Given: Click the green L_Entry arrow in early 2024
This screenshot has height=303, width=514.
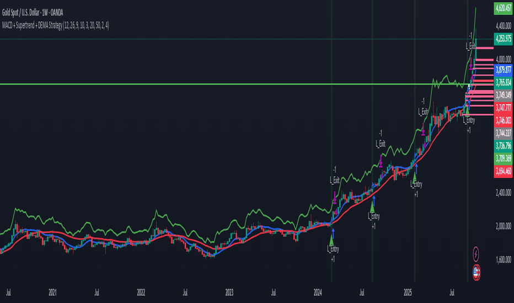Looking at the screenshot, I should (332, 239).
